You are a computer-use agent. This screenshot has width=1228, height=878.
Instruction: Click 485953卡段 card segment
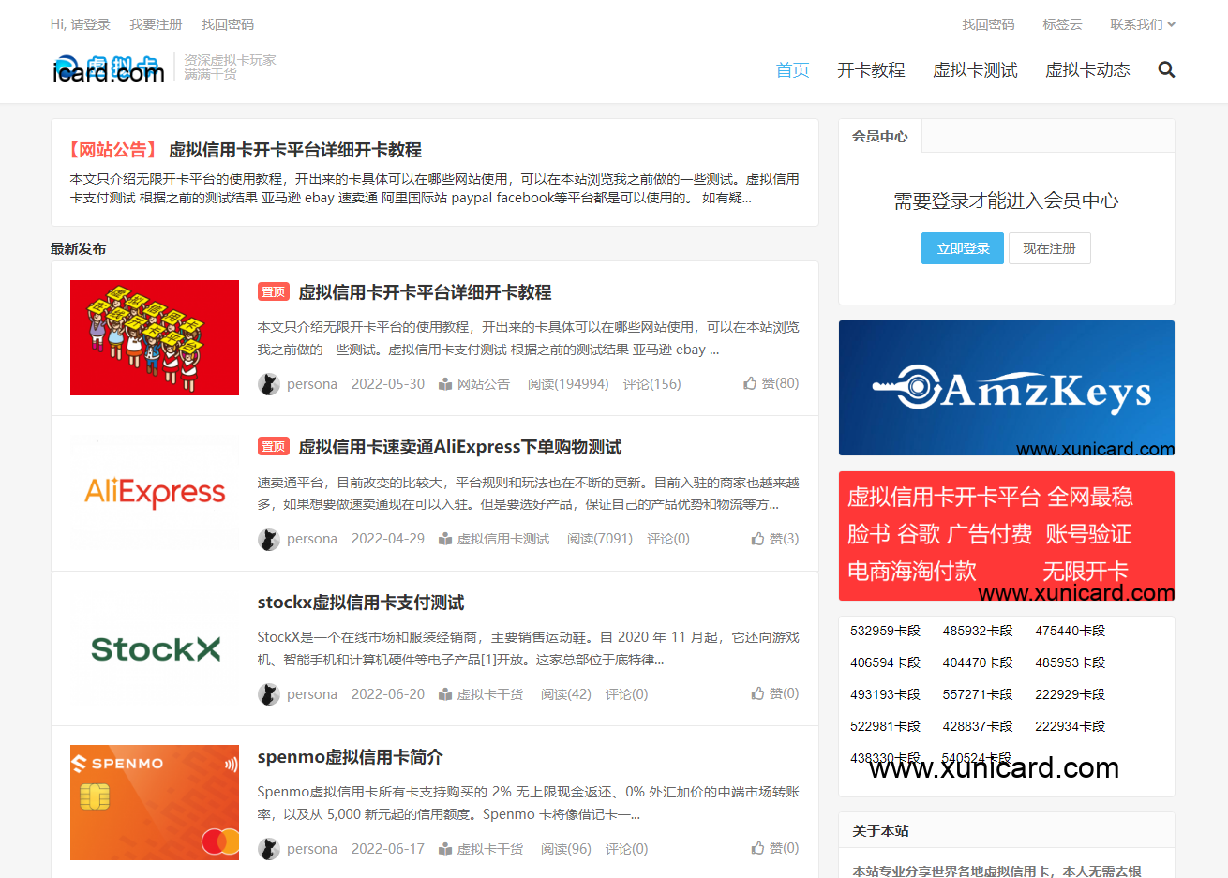1071,662
